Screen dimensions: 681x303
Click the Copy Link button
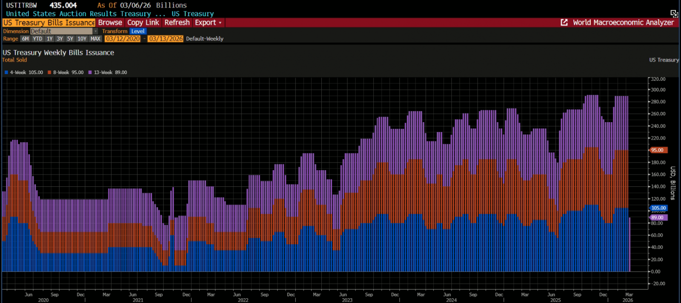[143, 23]
